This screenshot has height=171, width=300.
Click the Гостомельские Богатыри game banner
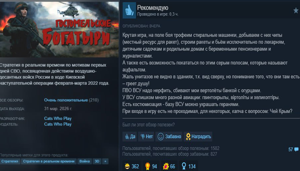point(59,30)
